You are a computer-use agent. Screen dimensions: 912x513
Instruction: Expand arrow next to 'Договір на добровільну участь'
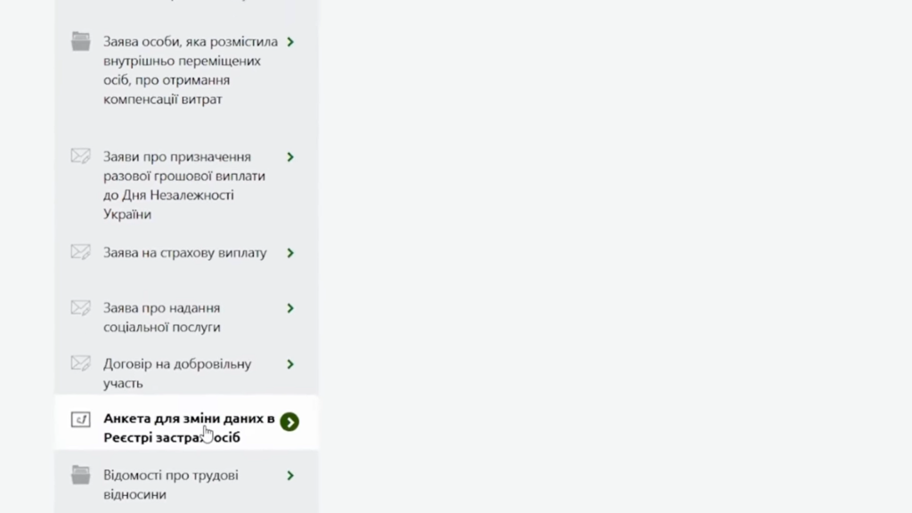coord(290,364)
